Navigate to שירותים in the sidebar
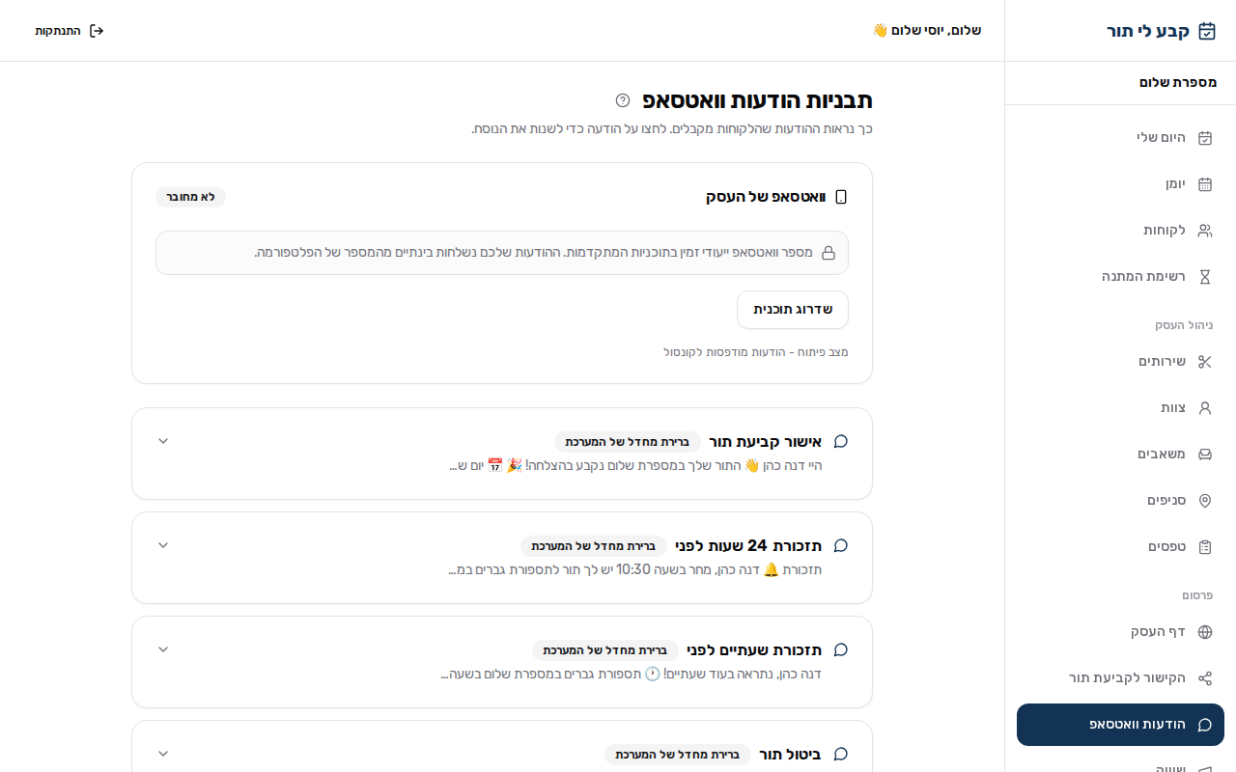Screen dimensions: 1236x772 tap(1120, 362)
